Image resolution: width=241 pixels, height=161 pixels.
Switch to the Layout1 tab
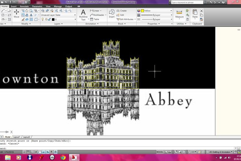17,137
